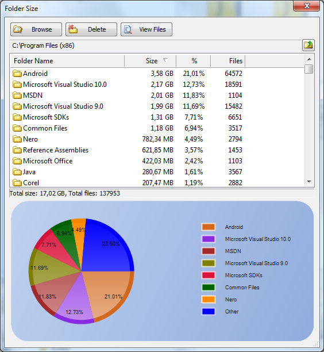Click the 21,01% table cell

coord(194,74)
